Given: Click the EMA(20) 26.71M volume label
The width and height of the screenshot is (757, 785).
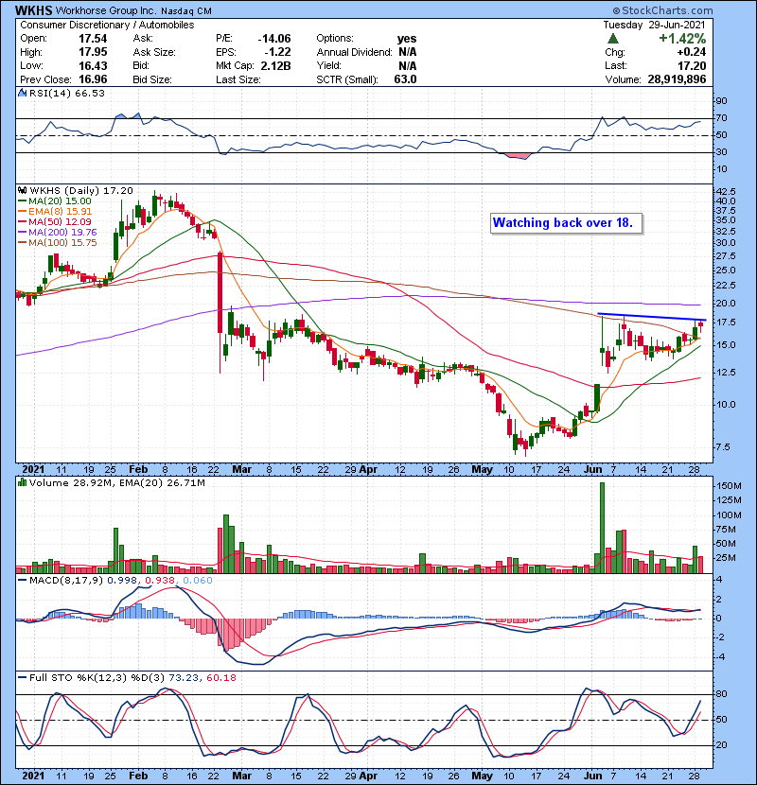Looking at the screenshot, I should tap(163, 482).
